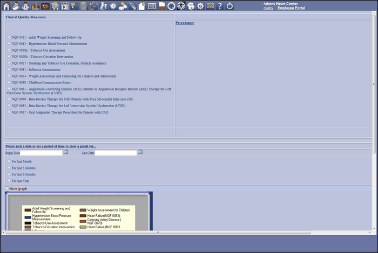
Task: Open the settings gear icon
Action: click(x=200, y=6)
